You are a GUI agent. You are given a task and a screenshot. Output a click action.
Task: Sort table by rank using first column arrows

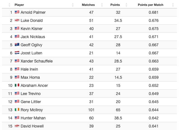click(x=10, y=5)
